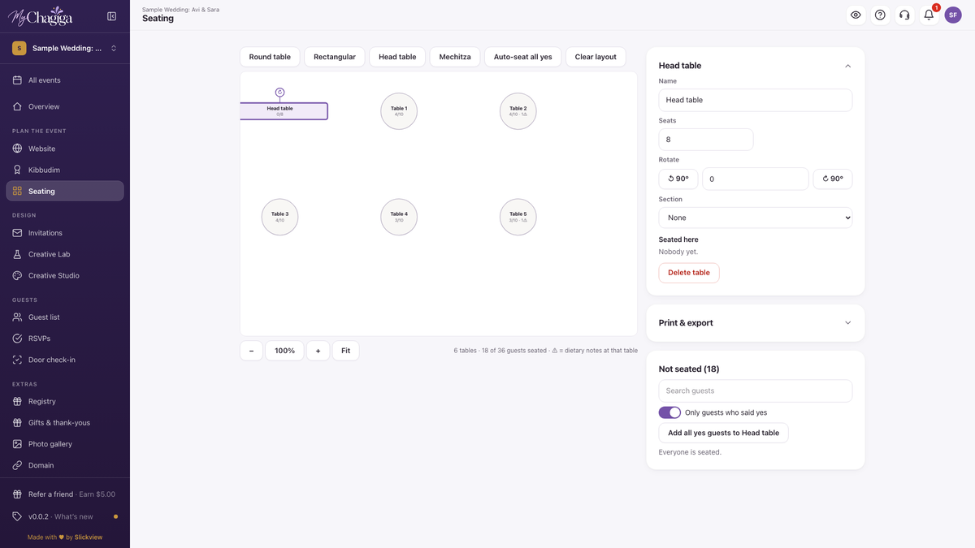The width and height of the screenshot is (975, 548).
Task: Toggle Only guests who said yes
Action: 669,412
